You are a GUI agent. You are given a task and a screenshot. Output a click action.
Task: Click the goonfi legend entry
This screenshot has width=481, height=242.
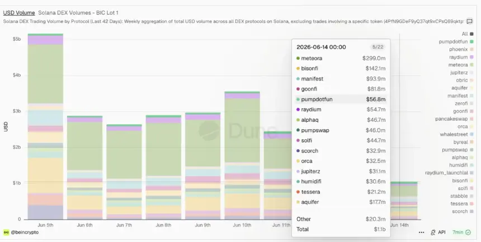click(463, 111)
